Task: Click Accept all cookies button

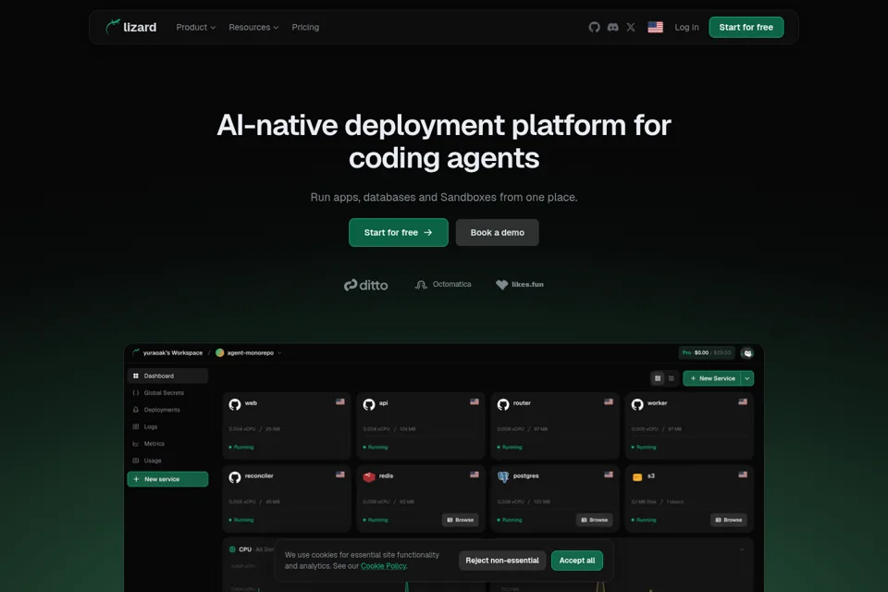Action: tap(577, 561)
